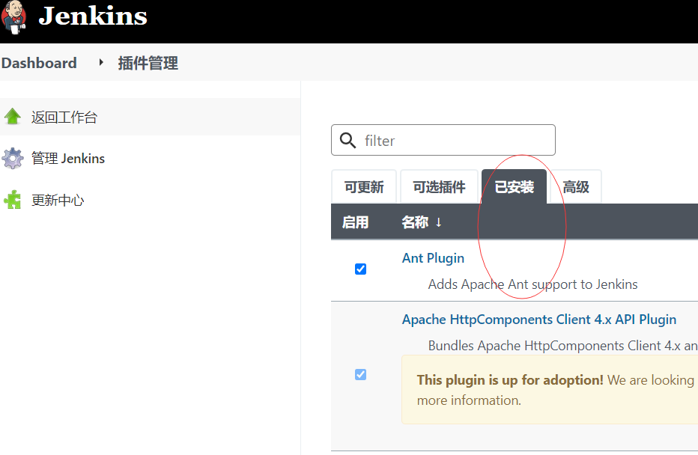Focus the plugin filter search field

click(x=443, y=140)
